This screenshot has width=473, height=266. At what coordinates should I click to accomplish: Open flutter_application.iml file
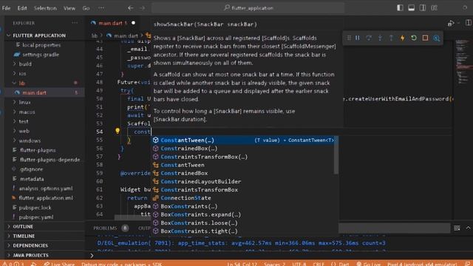click(46, 198)
